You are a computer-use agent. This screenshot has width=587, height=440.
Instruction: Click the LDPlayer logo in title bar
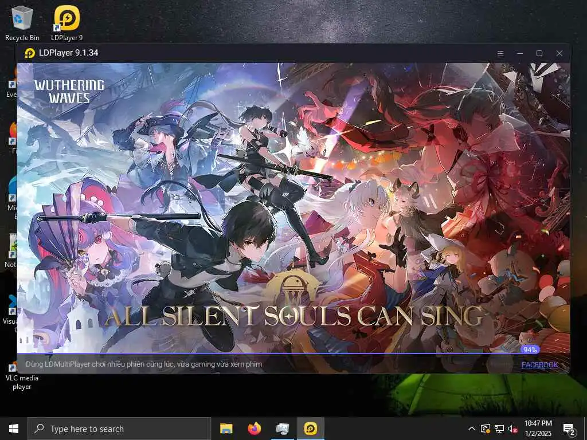30,53
